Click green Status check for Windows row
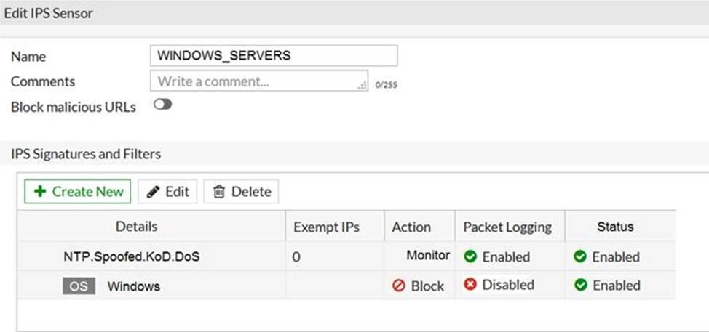 [x=580, y=286]
